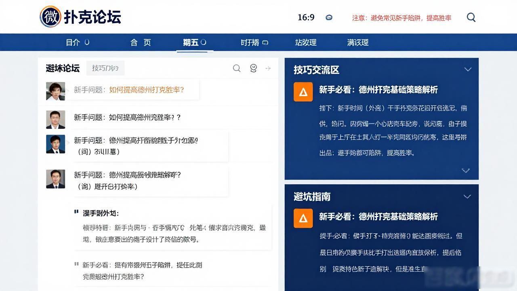This screenshot has width=517, height=291.
Task: Open the orange 如何提高德州扑克胜率 link
Action: [x=147, y=90]
